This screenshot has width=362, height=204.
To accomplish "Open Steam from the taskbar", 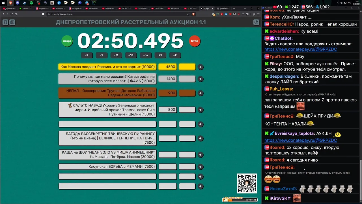I will pyautogui.click(x=24, y=3).
